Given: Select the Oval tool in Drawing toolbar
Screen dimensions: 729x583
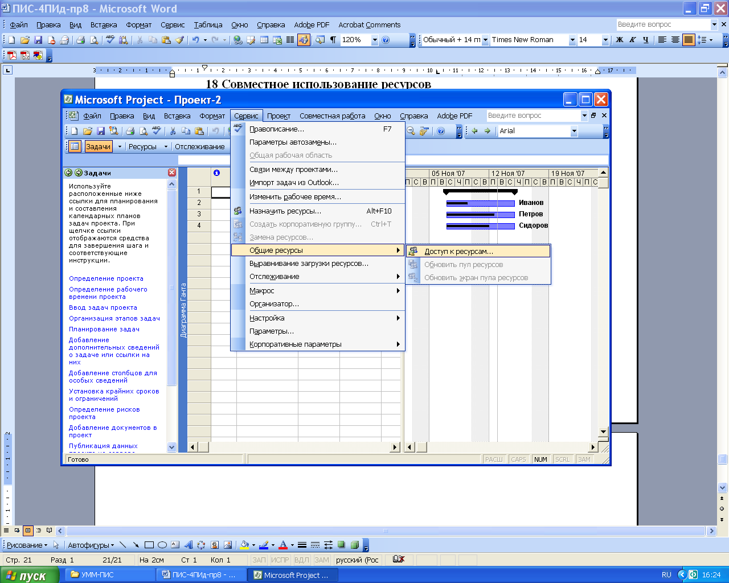Looking at the screenshot, I should pyautogui.click(x=162, y=545).
